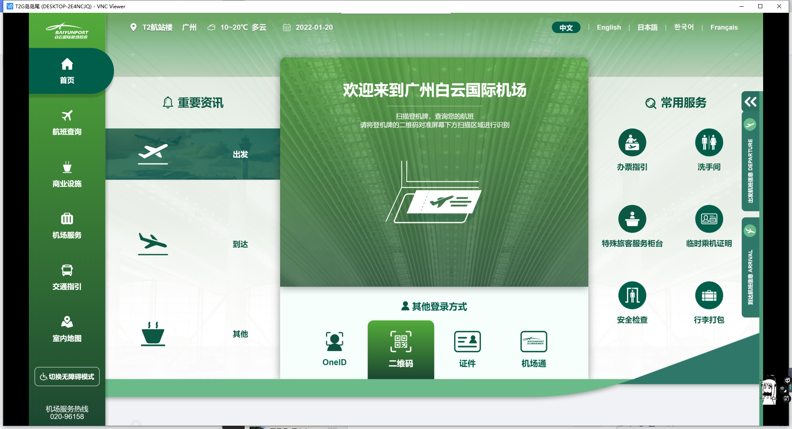The height and width of the screenshot is (429, 792).
Task: Switch language to English
Action: [x=608, y=27]
